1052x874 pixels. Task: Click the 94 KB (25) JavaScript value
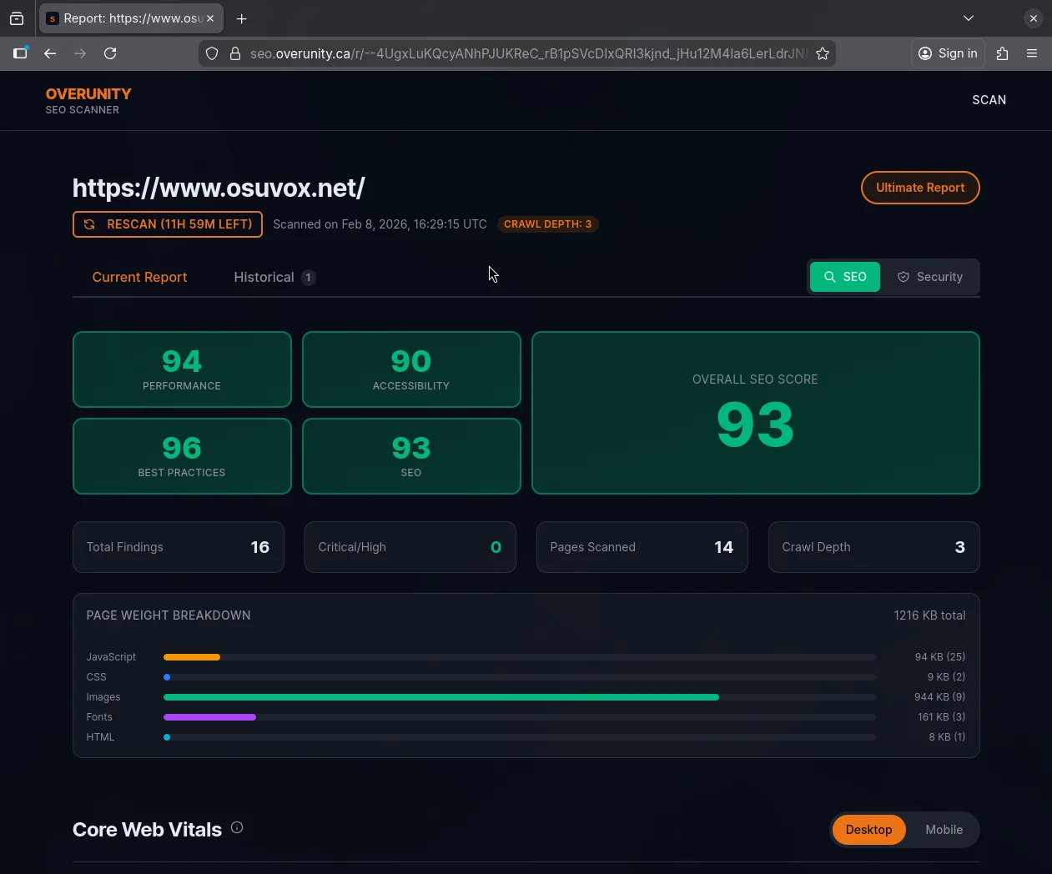coord(940,657)
